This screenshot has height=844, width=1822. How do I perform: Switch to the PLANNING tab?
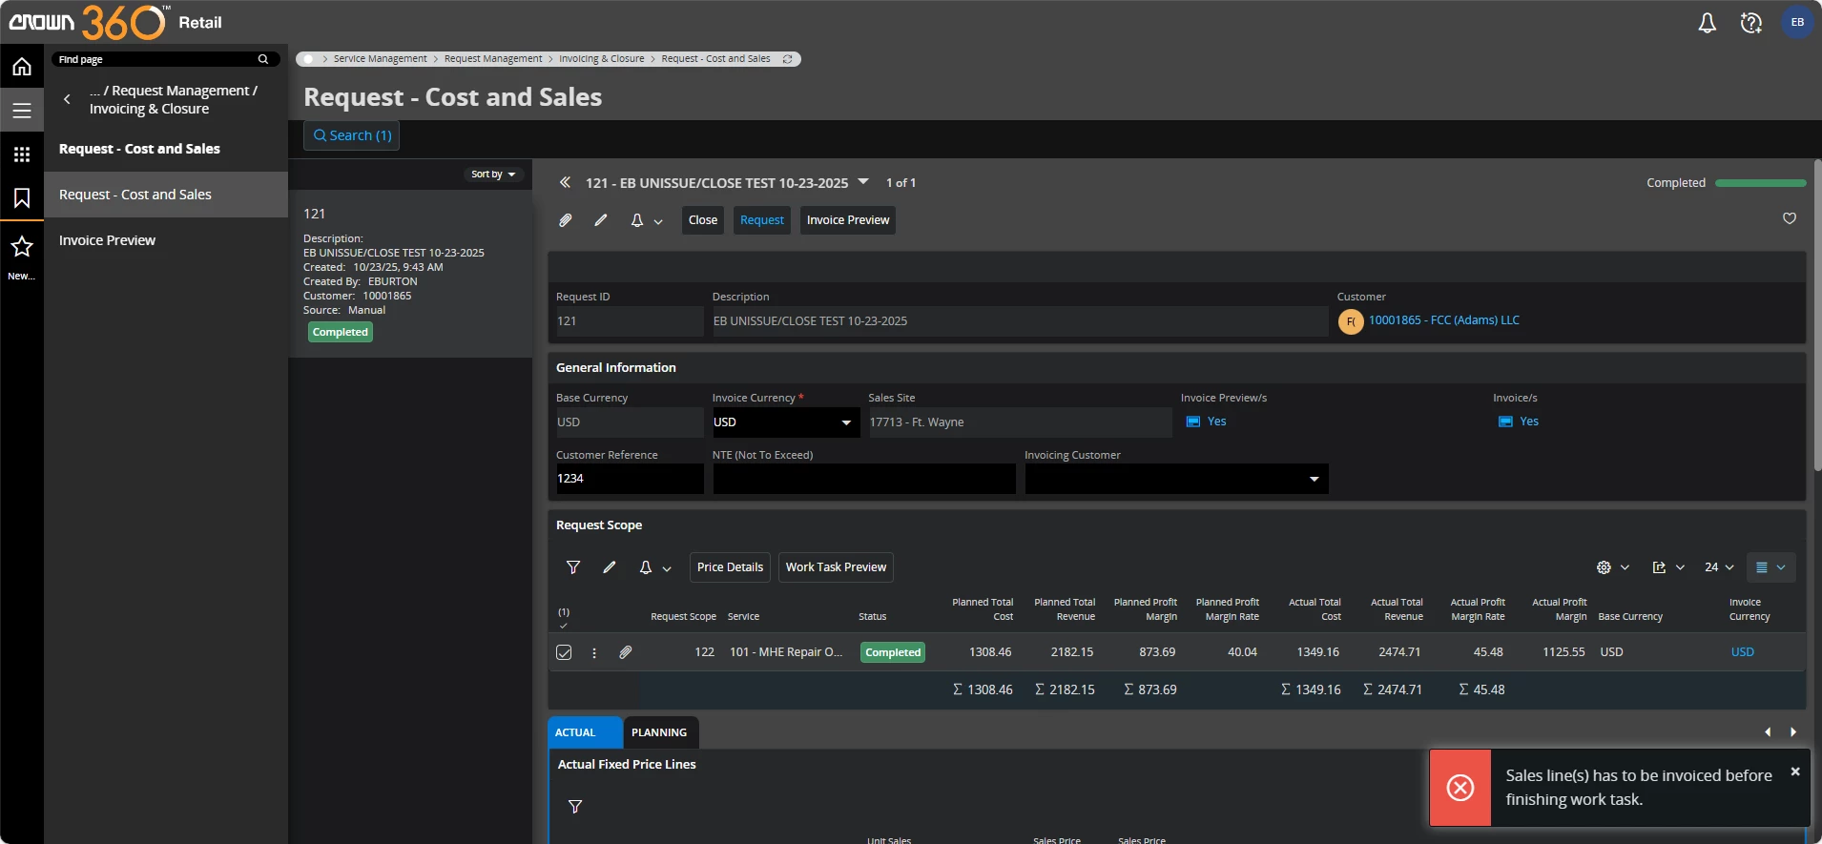[659, 732]
